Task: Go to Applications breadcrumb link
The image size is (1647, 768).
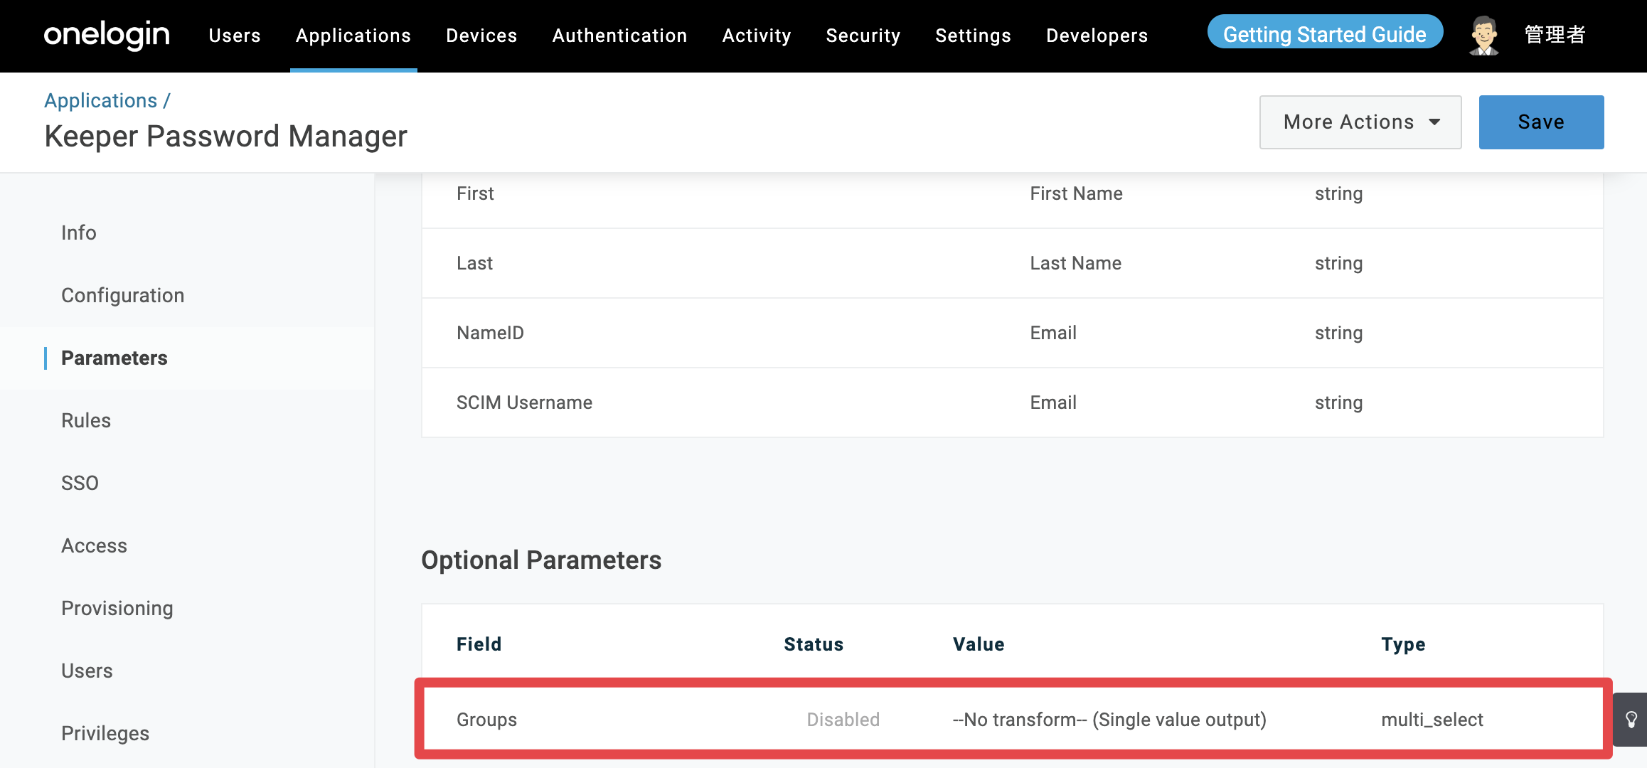Action: pyautogui.click(x=101, y=100)
